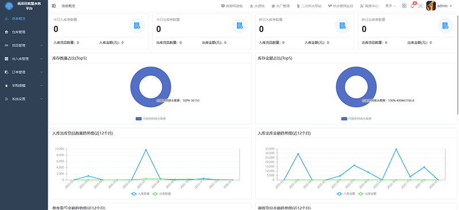Click the document icon in 昨日入库单数量 card

[x=343, y=26]
